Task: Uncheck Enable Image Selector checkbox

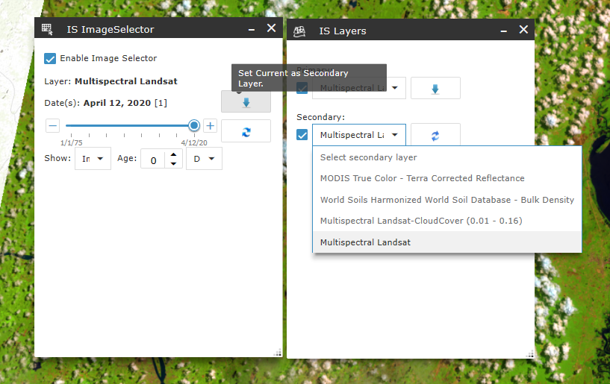Action: pos(50,59)
